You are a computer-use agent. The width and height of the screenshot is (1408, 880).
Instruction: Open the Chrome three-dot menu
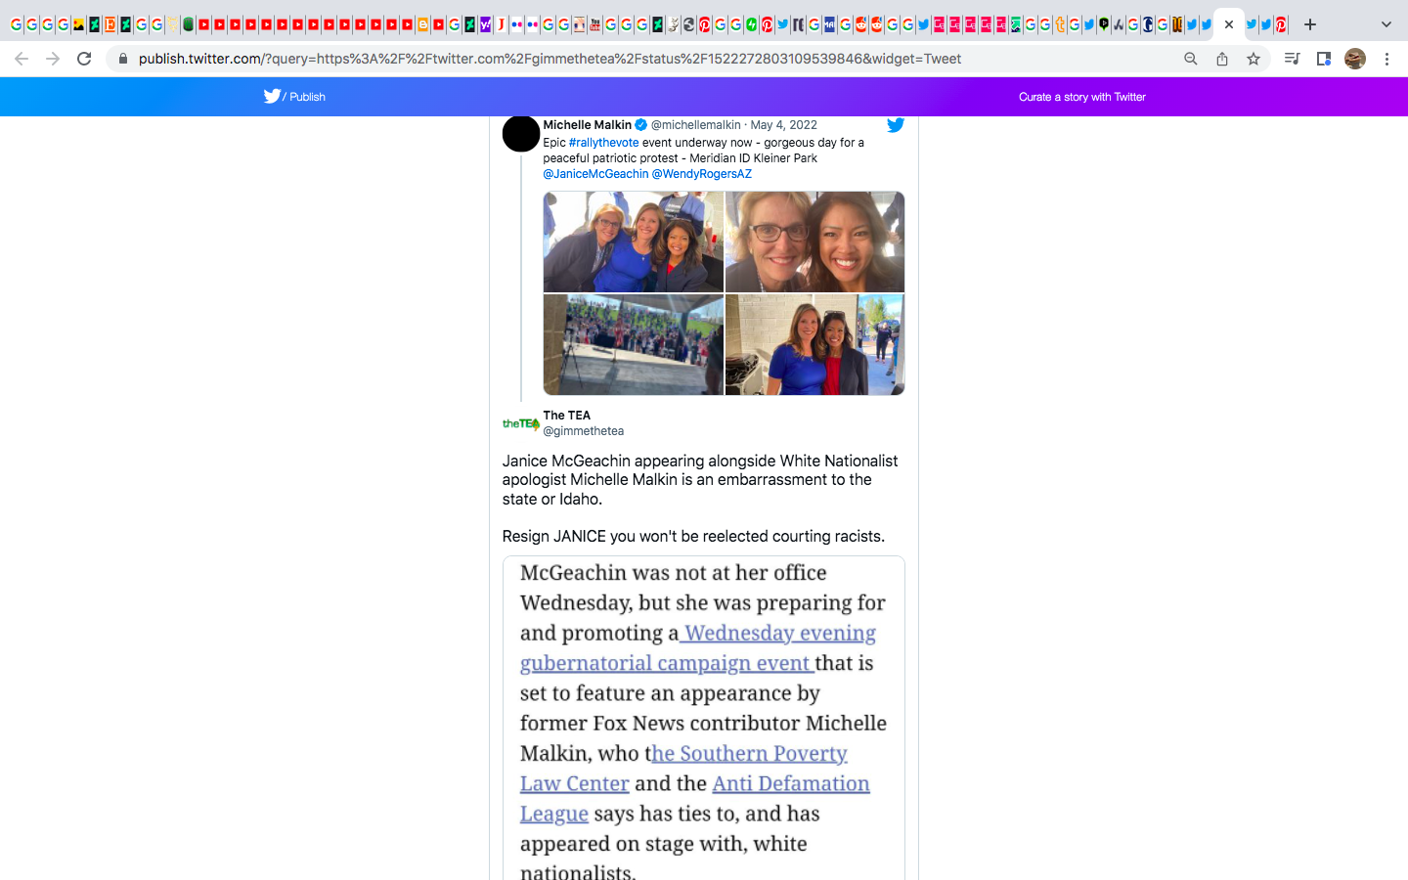pyautogui.click(x=1386, y=59)
